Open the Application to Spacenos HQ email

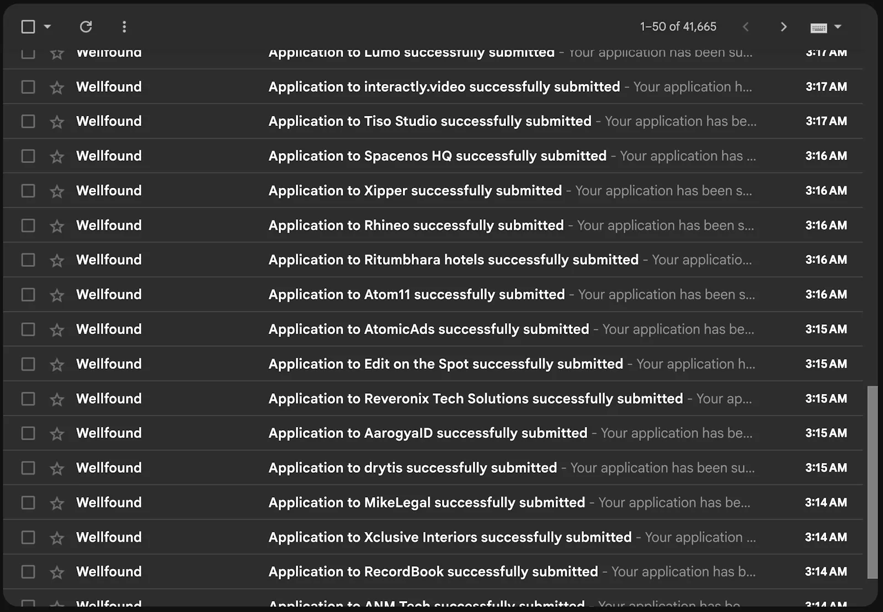(433, 156)
